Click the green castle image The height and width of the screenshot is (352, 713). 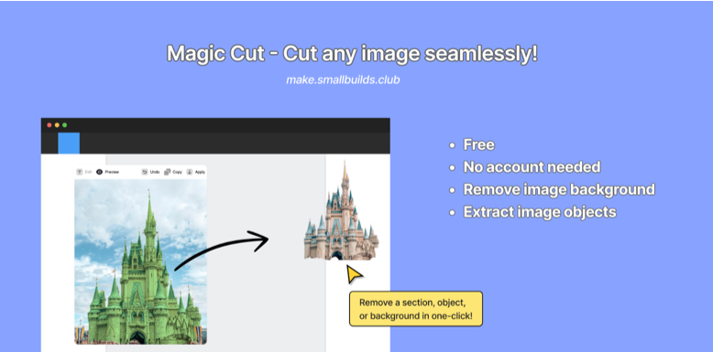[x=140, y=261]
